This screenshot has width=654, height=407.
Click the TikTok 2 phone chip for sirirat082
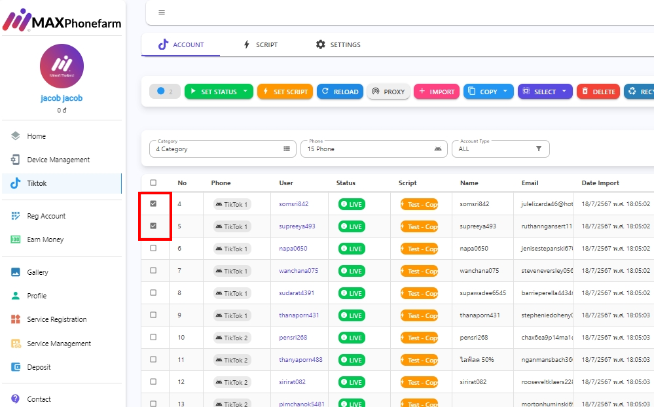click(232, 382)
